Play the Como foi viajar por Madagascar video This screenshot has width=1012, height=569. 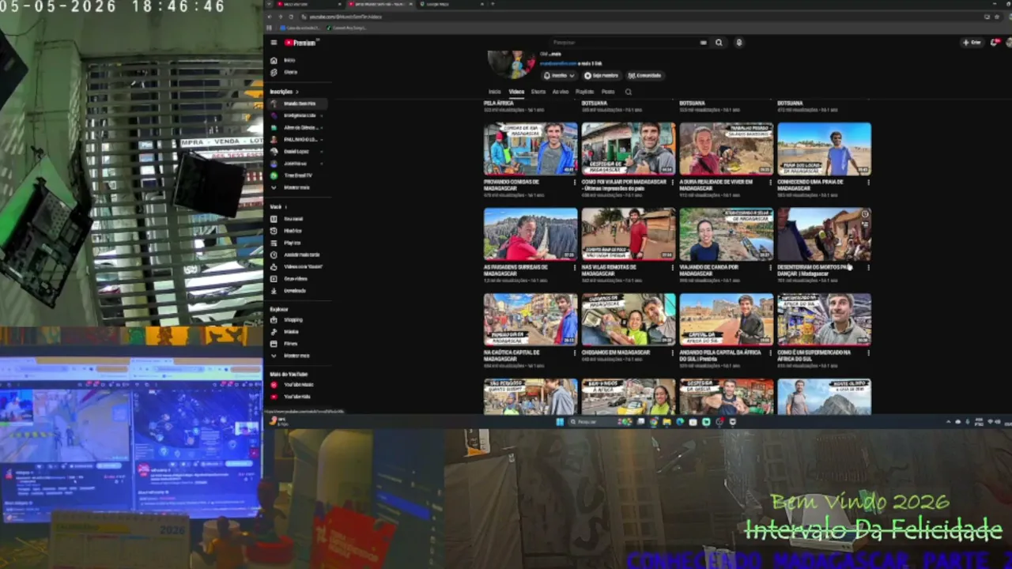629,149
